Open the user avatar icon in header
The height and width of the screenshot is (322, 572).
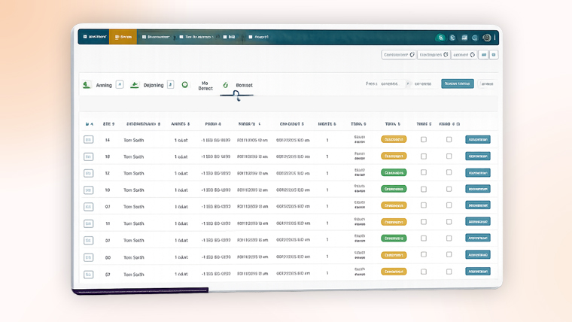pyautogui.click(x=486, y=37)
